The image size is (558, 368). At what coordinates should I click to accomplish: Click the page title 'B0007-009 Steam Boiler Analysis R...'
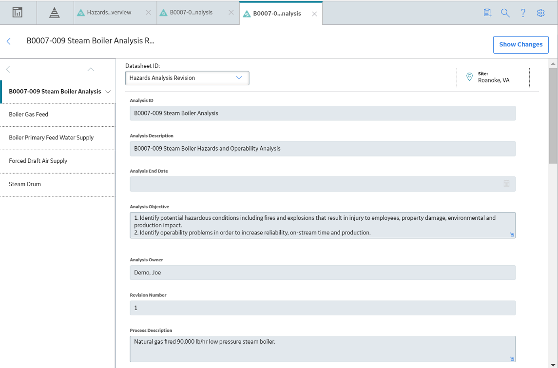click(x=90, y=41)
